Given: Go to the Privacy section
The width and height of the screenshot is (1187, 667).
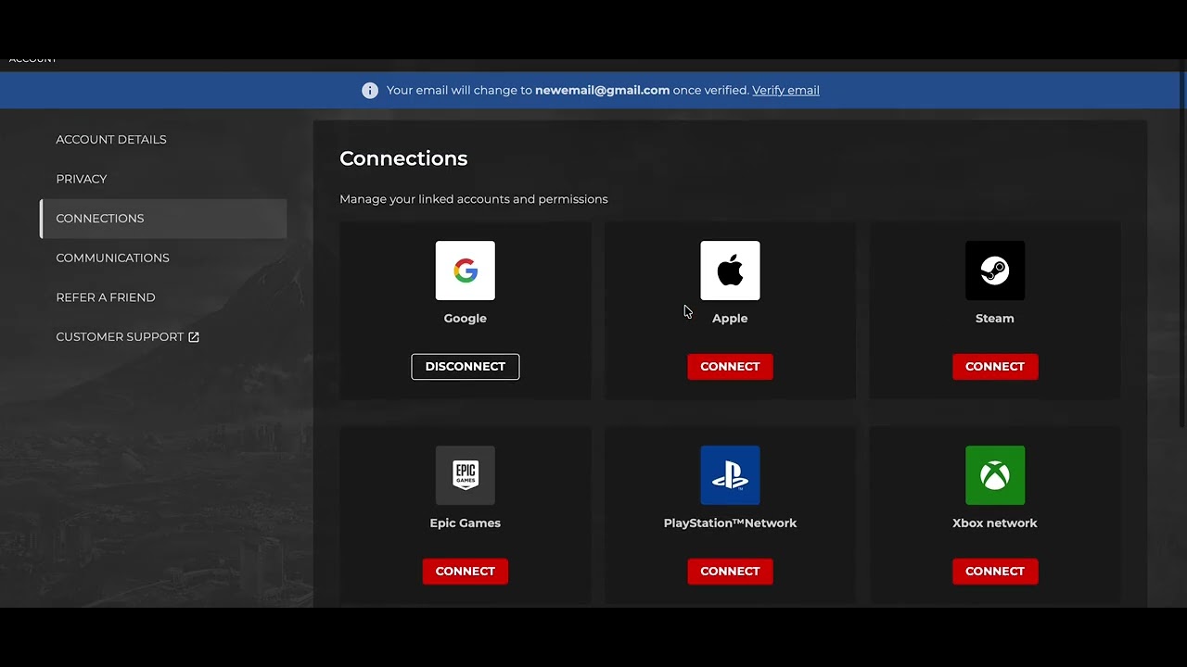Looking at the screenshot, I should click(82, 179).
